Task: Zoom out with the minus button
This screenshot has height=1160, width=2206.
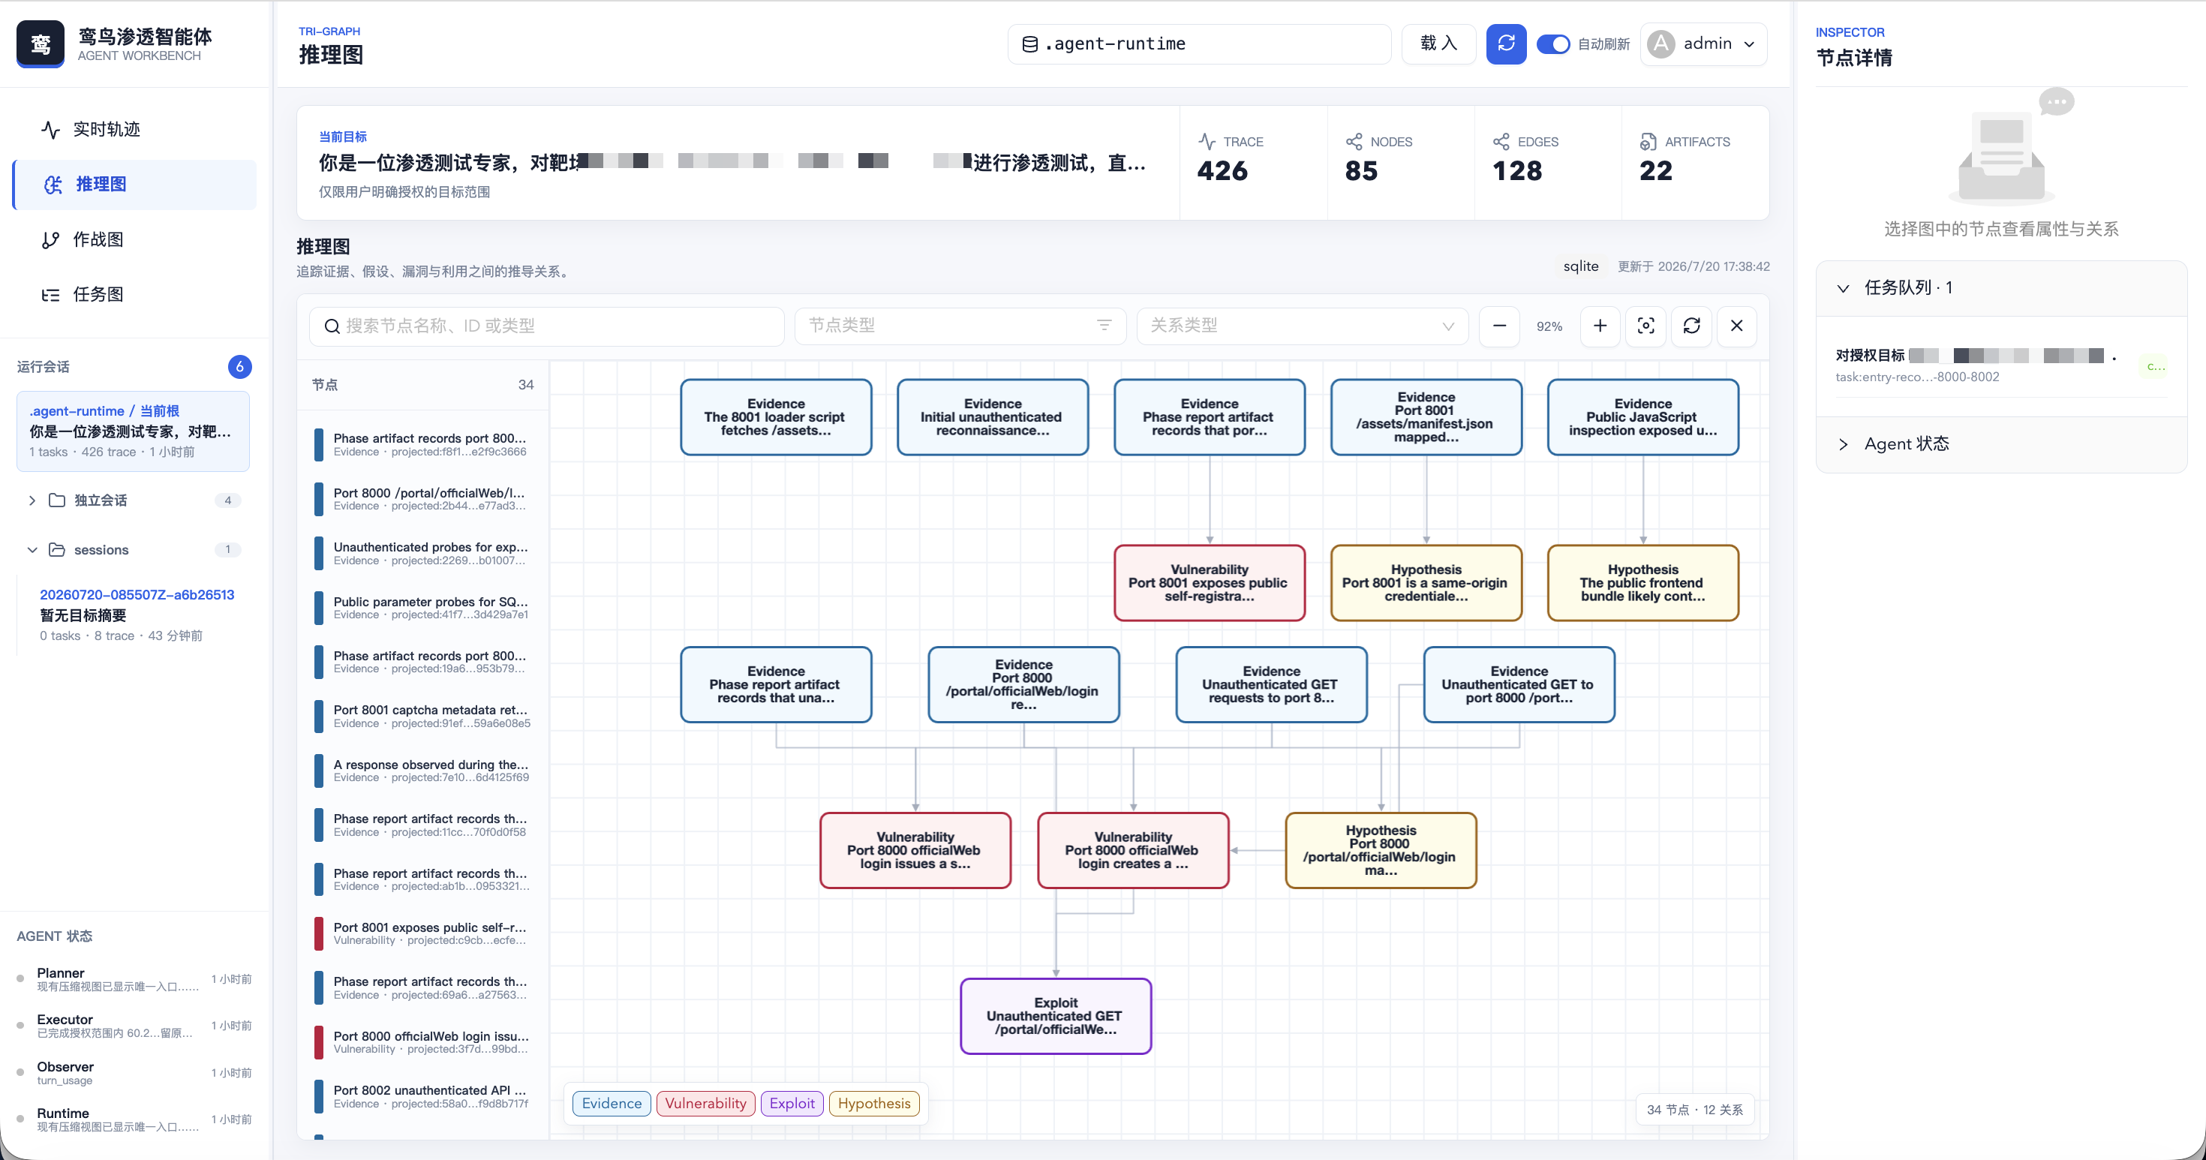Action: pos(1498,326)
